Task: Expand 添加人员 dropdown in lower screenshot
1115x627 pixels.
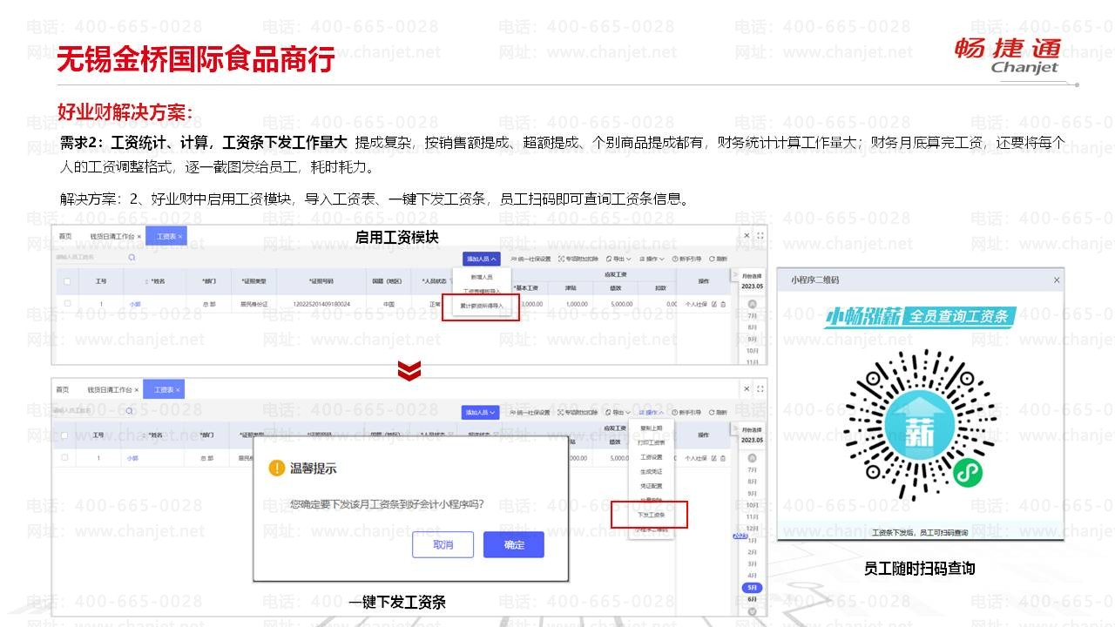Action: pos(481,413)
